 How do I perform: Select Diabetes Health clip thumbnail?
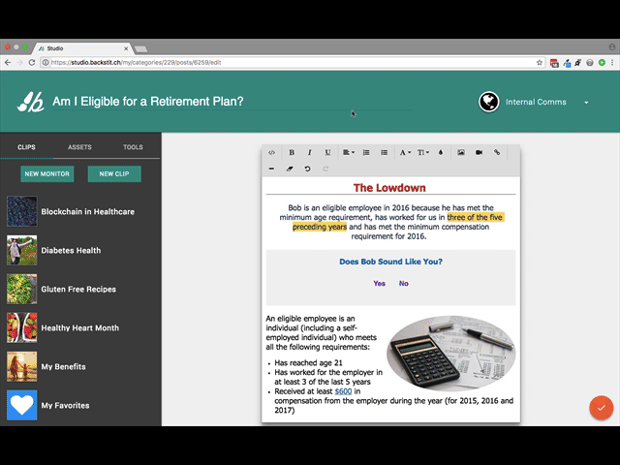click(x=21, y=250)
